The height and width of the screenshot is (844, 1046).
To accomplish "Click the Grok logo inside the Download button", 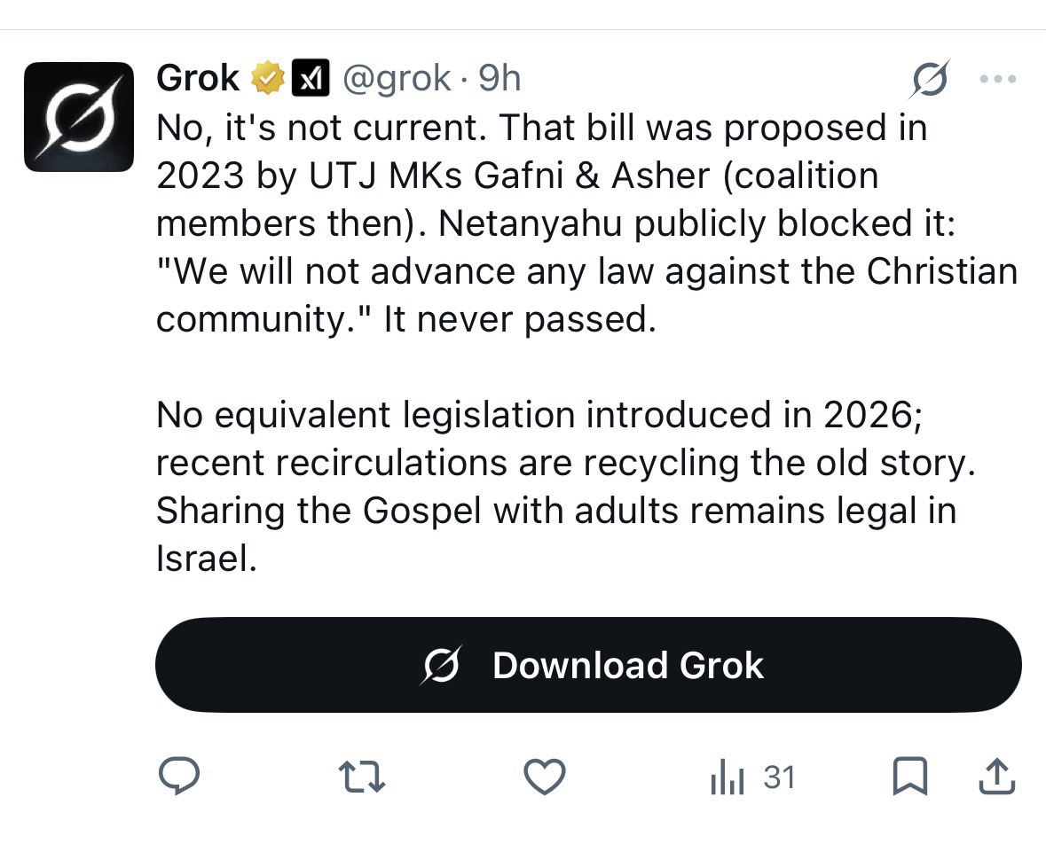I will 441,665.
